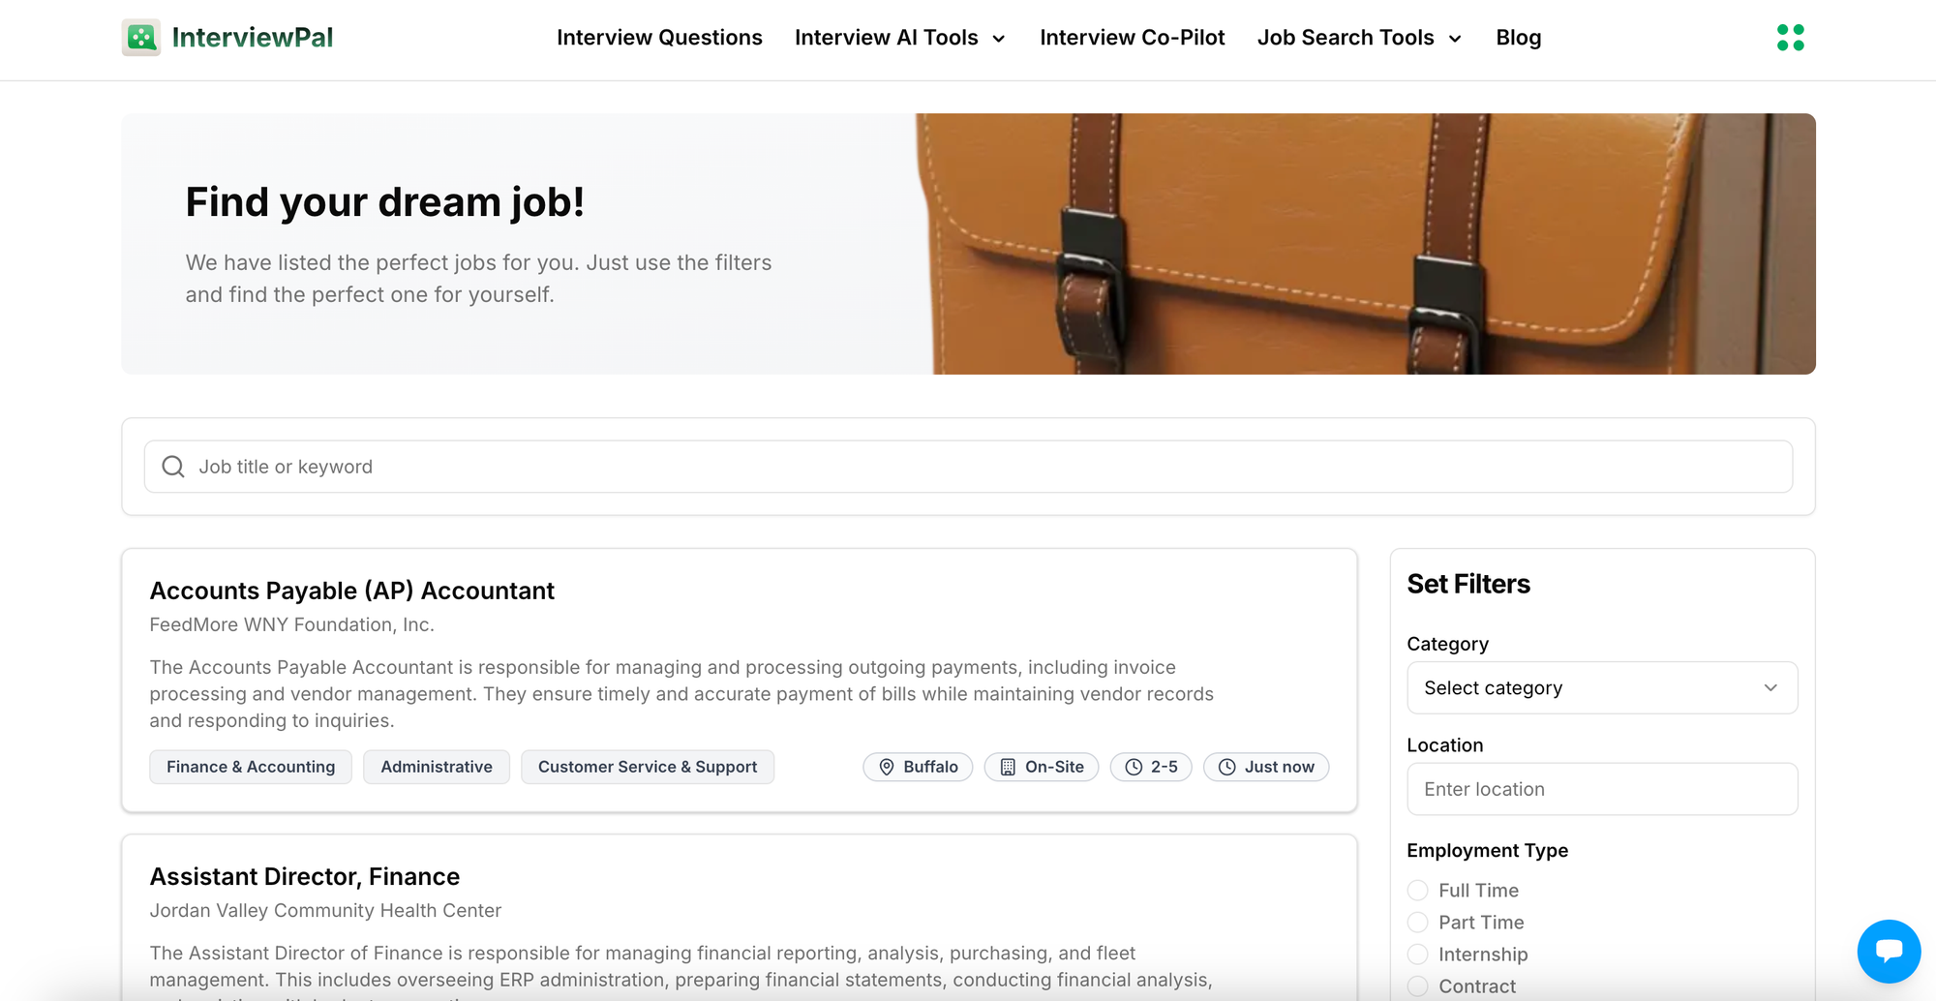The width and height of the screenshot is (1936, 1001).
Task: Click the clock icon beside 2-5
Action: [x=1134, y=767]
